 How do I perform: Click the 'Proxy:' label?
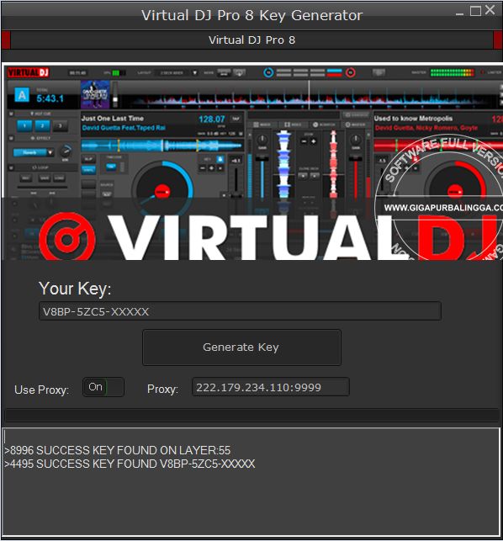pyautogui.click(x=162, y=390)
